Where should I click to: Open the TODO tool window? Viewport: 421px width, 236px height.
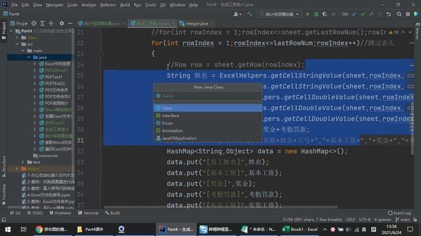point(35,213)
